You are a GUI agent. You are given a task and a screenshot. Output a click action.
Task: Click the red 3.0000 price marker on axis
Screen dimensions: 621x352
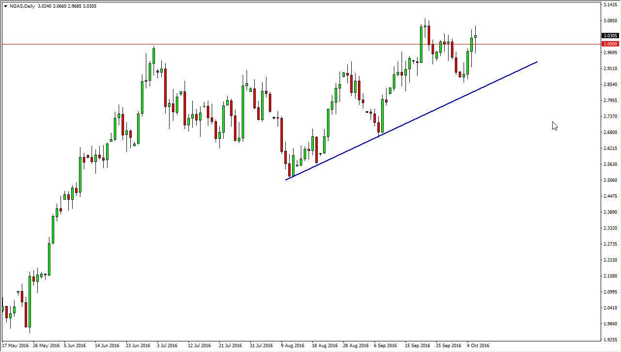[610, 44]
